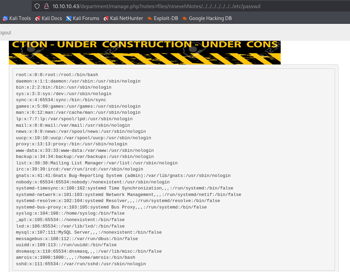The height and width of the screenshot is (272, 350).
Task: Click the mysql MySQL Server line
Action: (89, 232)
